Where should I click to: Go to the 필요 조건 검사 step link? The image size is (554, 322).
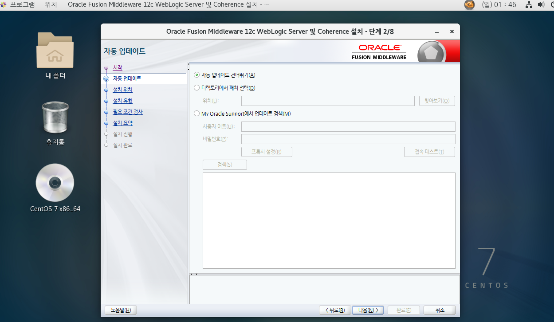click(x=128, y=112)
